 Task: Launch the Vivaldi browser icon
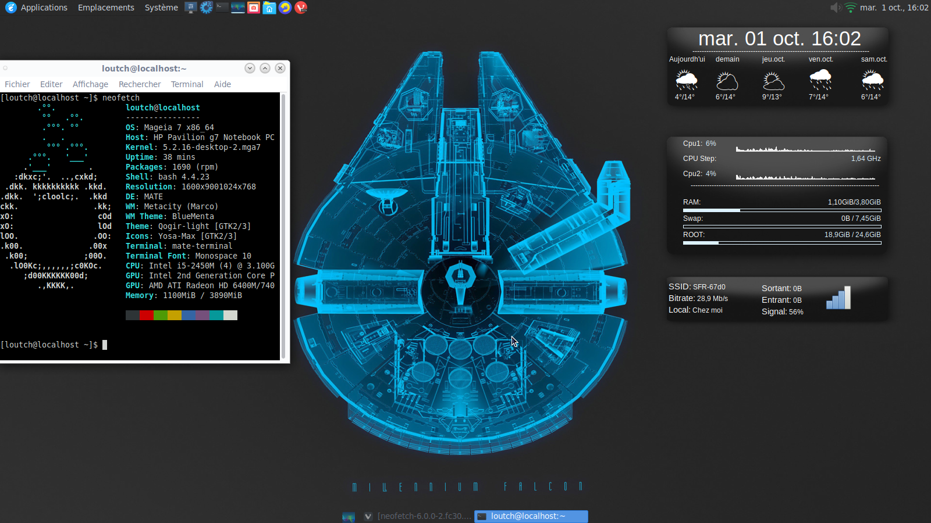301,8
